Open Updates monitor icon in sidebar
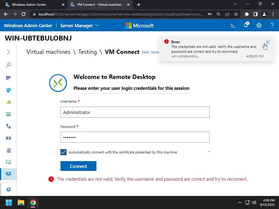 [8, 162]
